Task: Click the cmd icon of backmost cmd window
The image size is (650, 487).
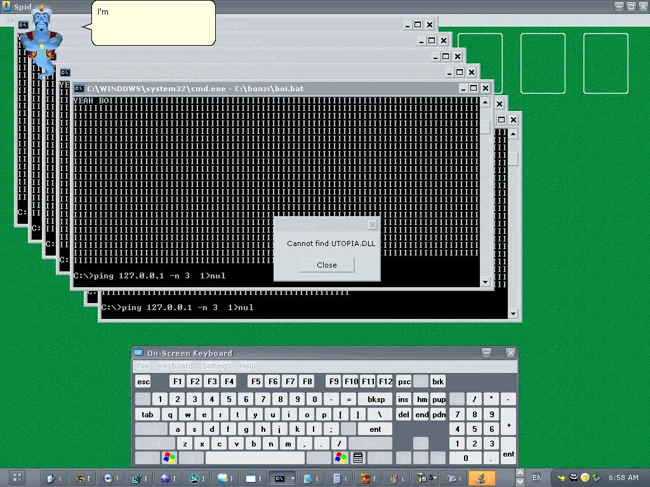Action: click(23, 25)
